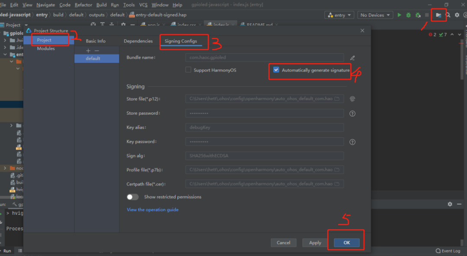Browse for Certpath file folder icon

(x=337, y=184)
